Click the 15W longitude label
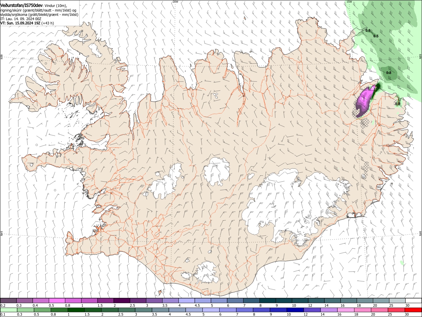The height and width of the screenshot is (317, 422). click(x=349, y=2)
